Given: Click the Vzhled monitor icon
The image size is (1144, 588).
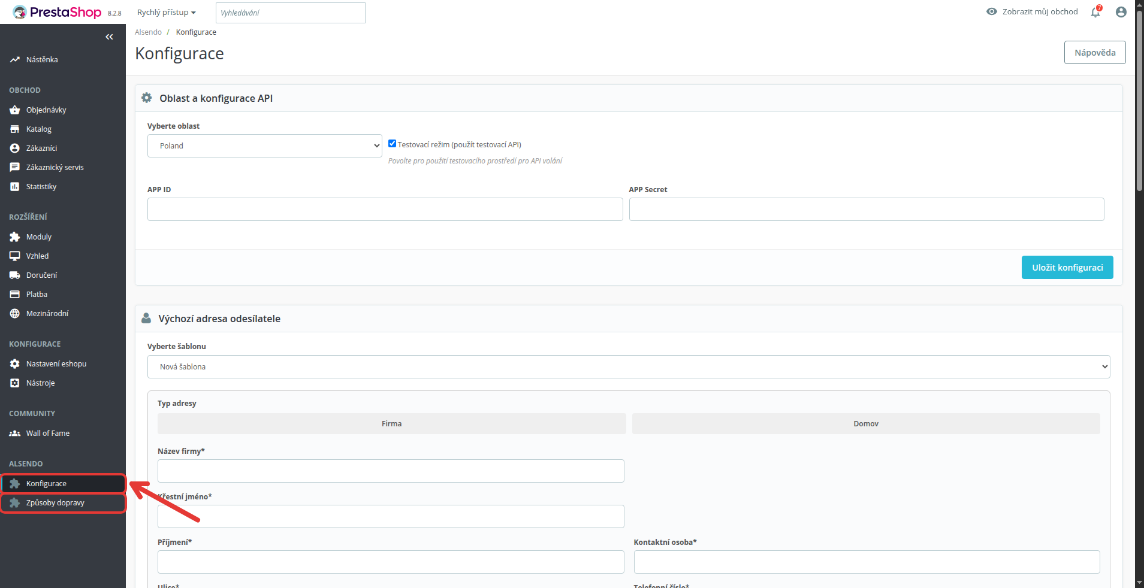Looking at the screenshot, I should (x=15, y=256).
